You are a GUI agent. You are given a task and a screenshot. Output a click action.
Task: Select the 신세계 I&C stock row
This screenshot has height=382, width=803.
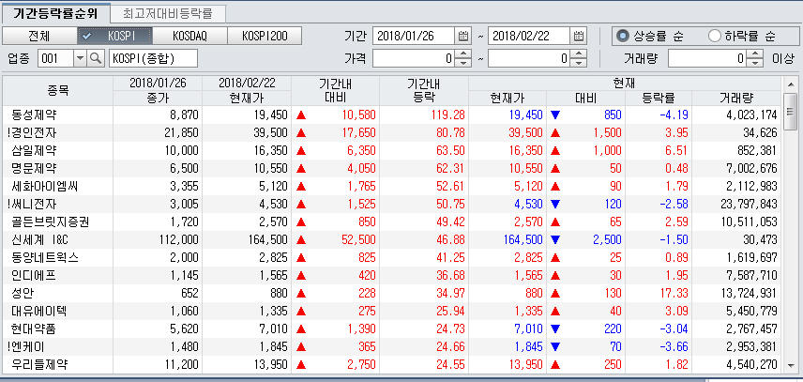(x=393, y=239)
